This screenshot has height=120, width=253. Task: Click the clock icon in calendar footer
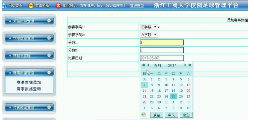pyautogui.click(x=144, y=115)
